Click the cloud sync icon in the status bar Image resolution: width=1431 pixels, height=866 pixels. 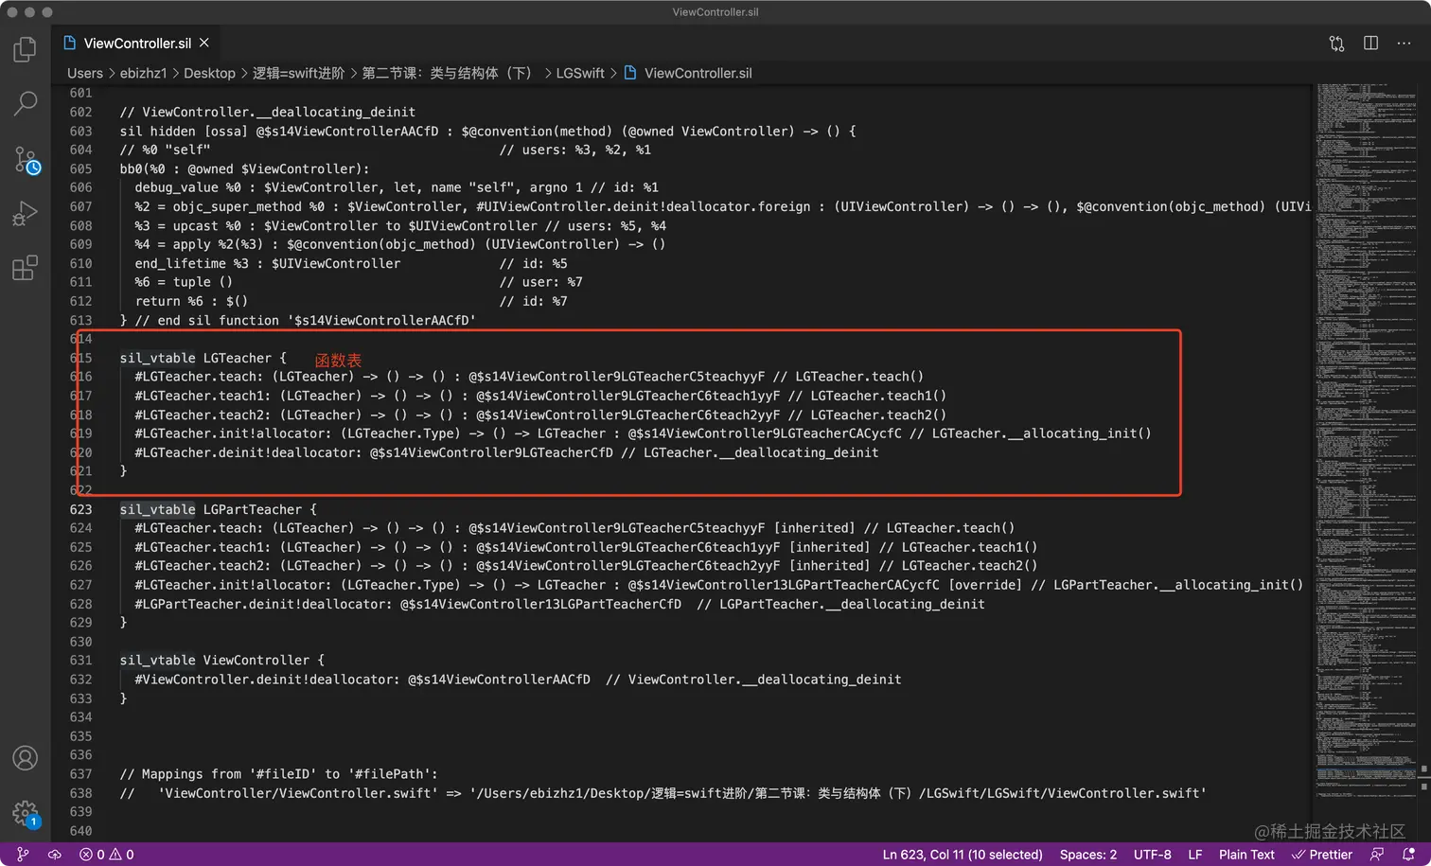pos(55,855)
